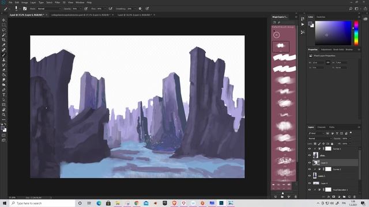The width and height of the screenshot is (369, 207).
Task: Expand the Flow dropdown in options bar
Action: point(105,9)
